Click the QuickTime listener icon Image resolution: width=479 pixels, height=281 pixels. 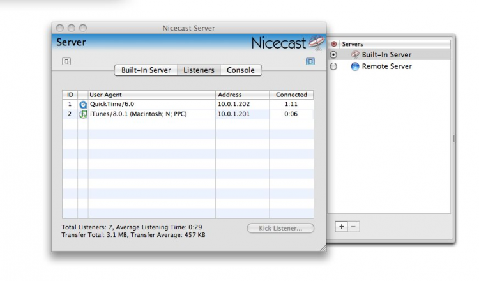coord(83,105)
